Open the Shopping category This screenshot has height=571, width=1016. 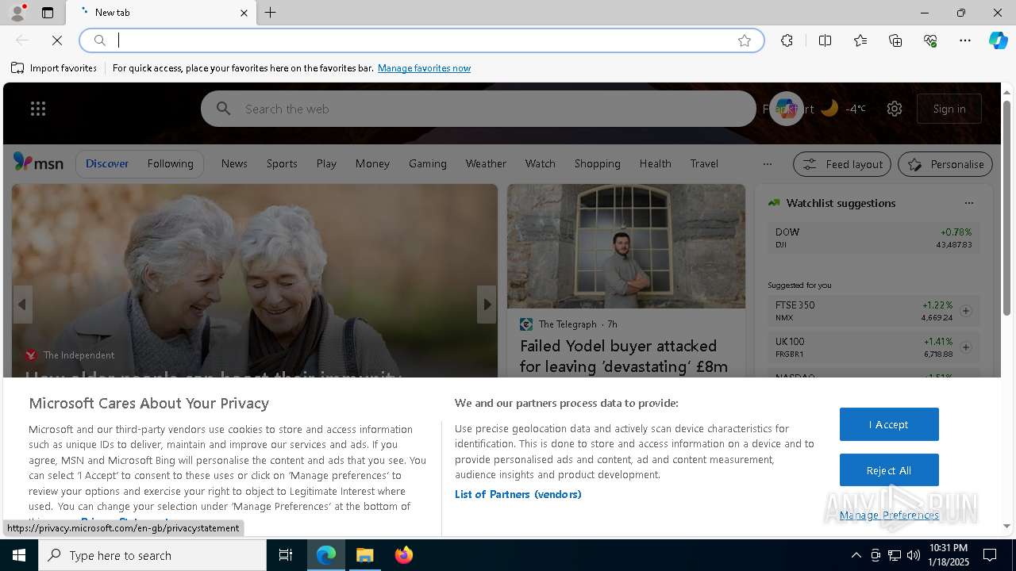pos(597,163)
